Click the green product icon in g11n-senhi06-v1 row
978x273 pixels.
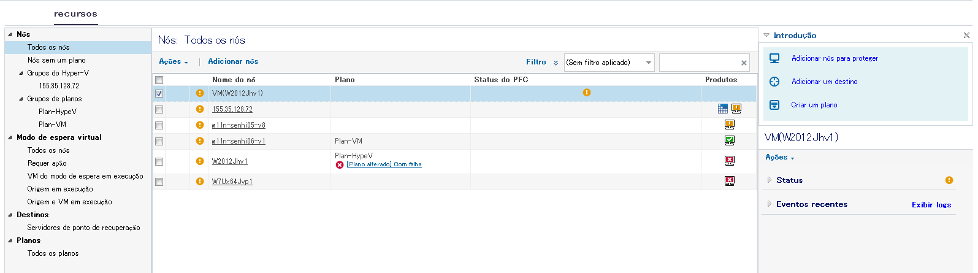729,140
